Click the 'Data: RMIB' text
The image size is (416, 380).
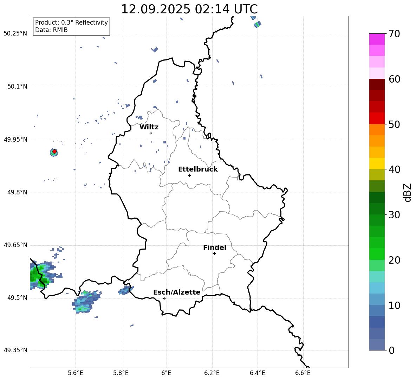[x=51, y=30]
